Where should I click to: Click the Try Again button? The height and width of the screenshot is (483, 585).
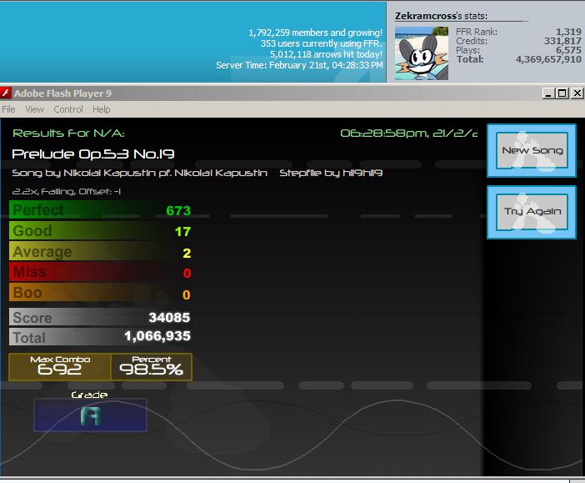point(532,212)
